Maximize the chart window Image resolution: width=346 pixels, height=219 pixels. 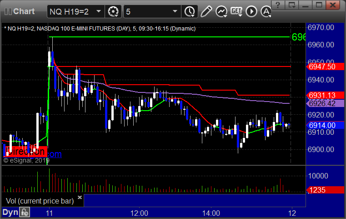pyautogui.click(x=319, y=5)
